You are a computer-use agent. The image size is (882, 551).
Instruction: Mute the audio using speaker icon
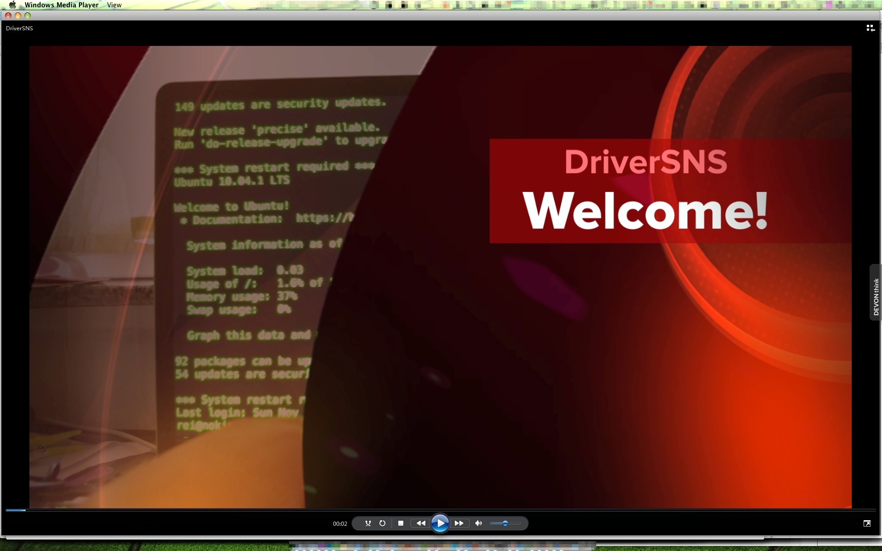tap(479, 523)
